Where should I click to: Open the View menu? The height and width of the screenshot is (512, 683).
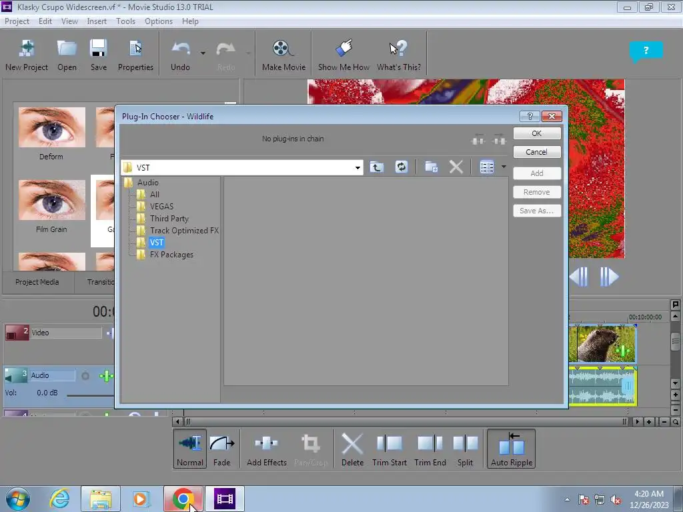[69, 21]
